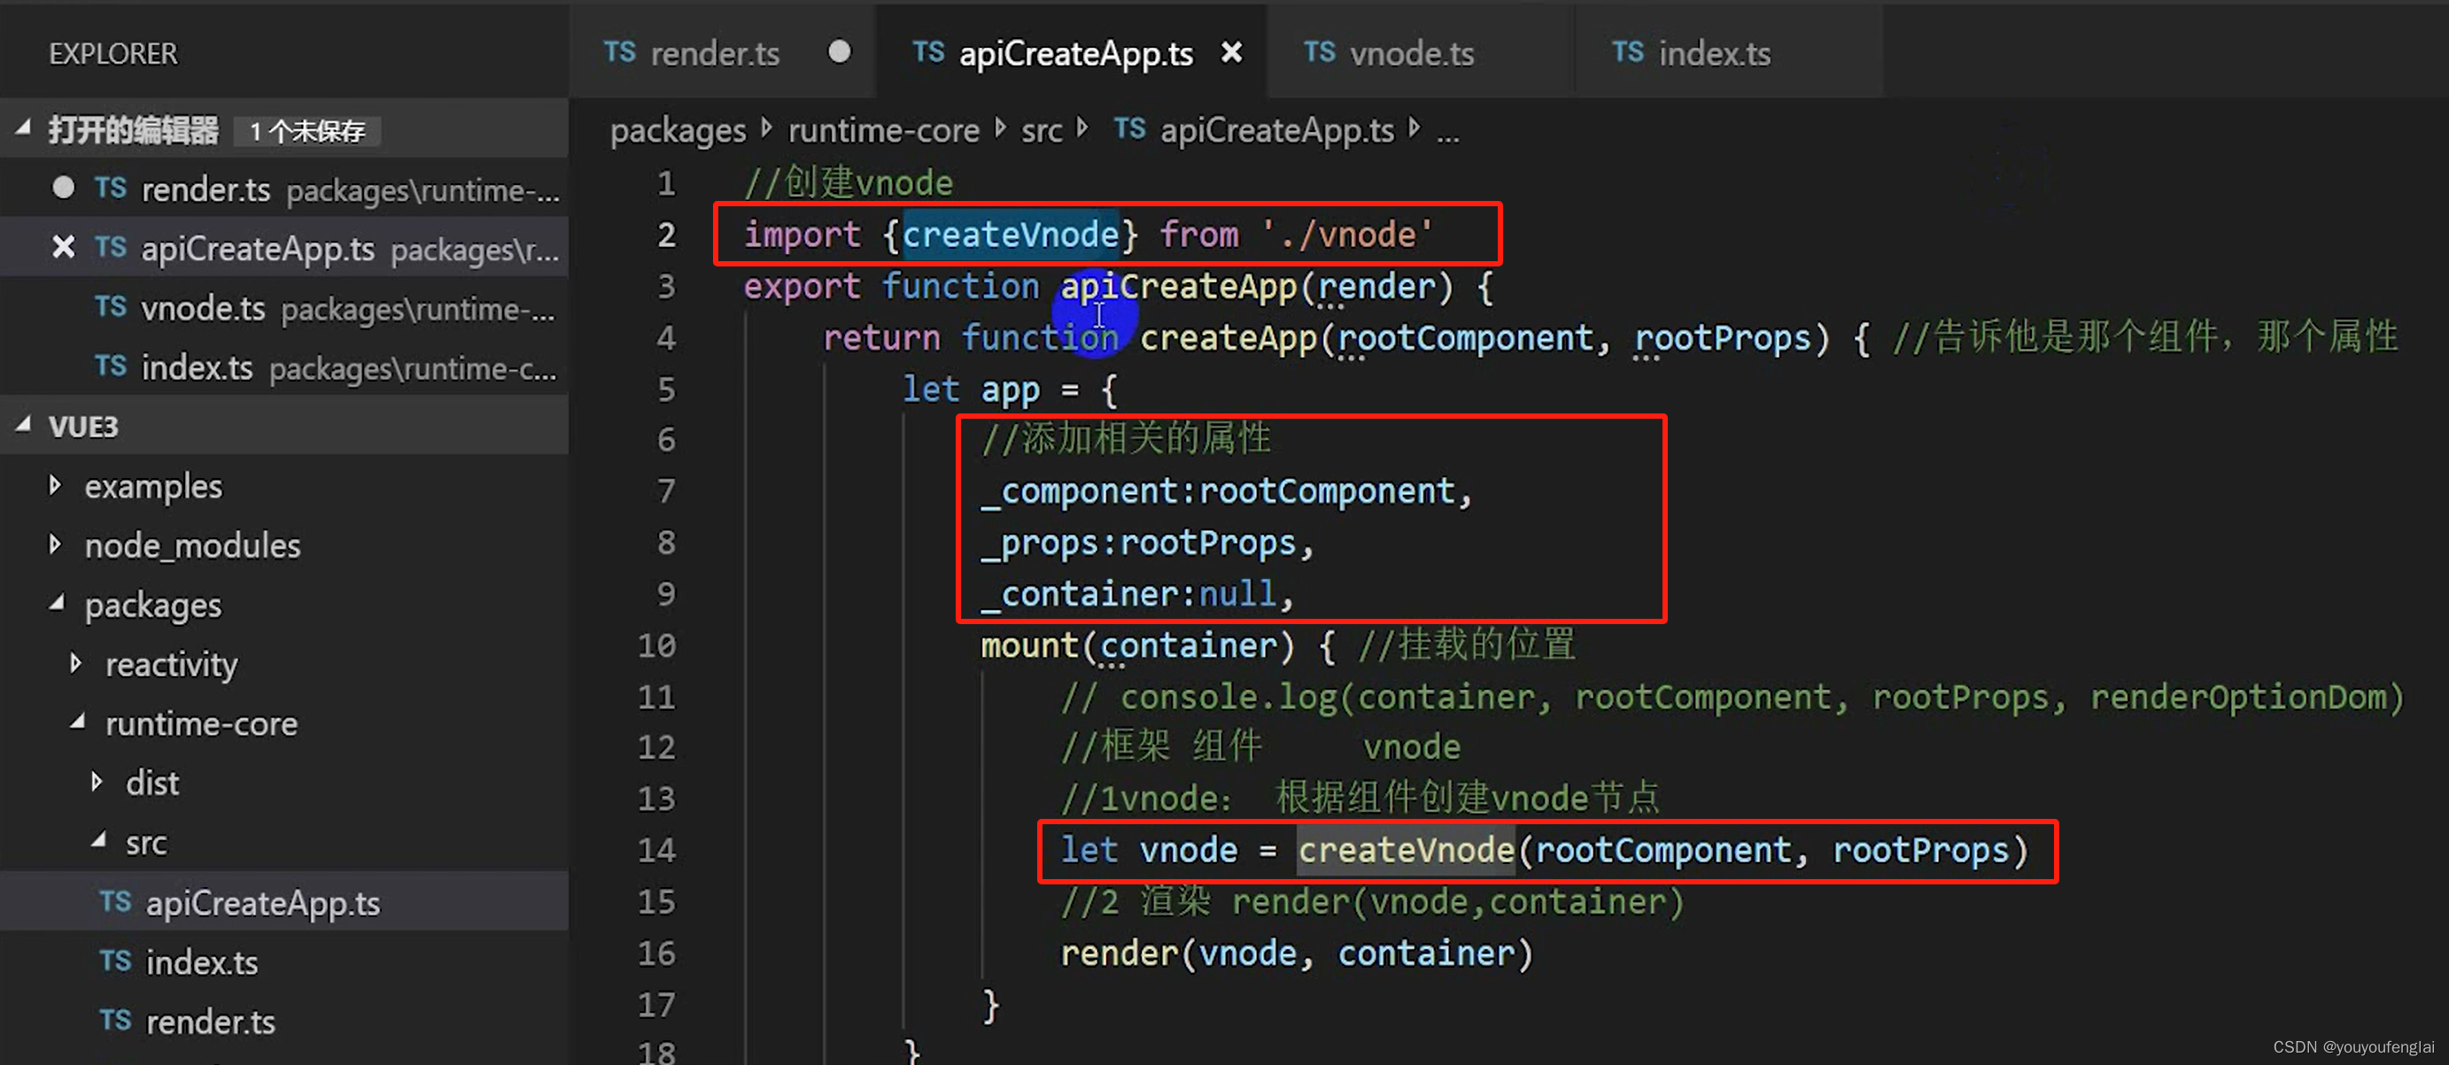This screenshot has height=1065, width=2449.
Task: Collapse the open editors section
Action: (24, 128)
